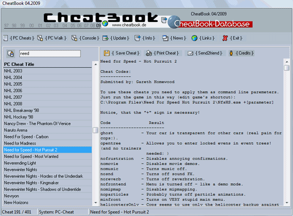Image resolution: width=293 pixels, height=216 pixels.
Task: Click the Exit label
Action: tap(236, 38)
